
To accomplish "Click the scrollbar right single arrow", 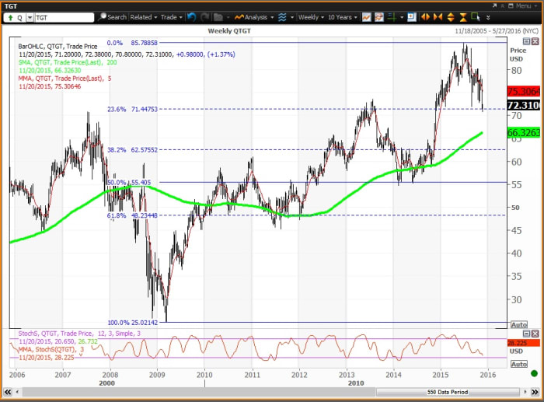I will [525, 392].
